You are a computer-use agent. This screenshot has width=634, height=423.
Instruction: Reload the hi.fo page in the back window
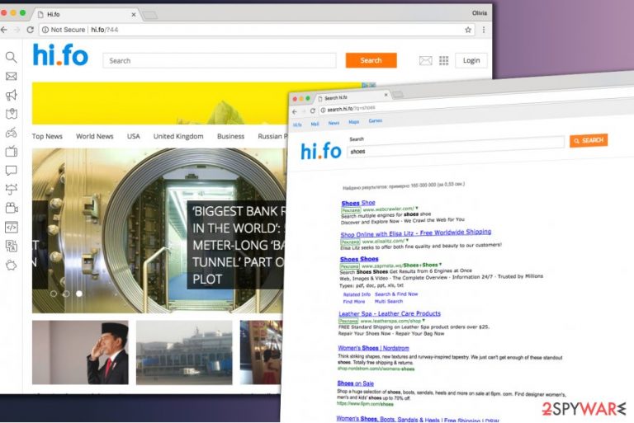click(30, 30)
